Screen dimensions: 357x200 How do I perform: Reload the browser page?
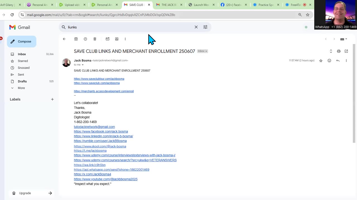pos(12,15)
